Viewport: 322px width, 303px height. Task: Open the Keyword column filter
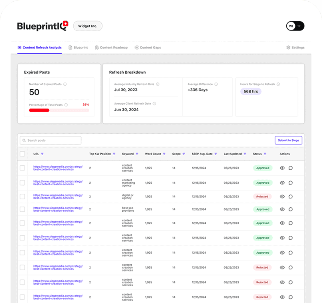coord(137,154)
